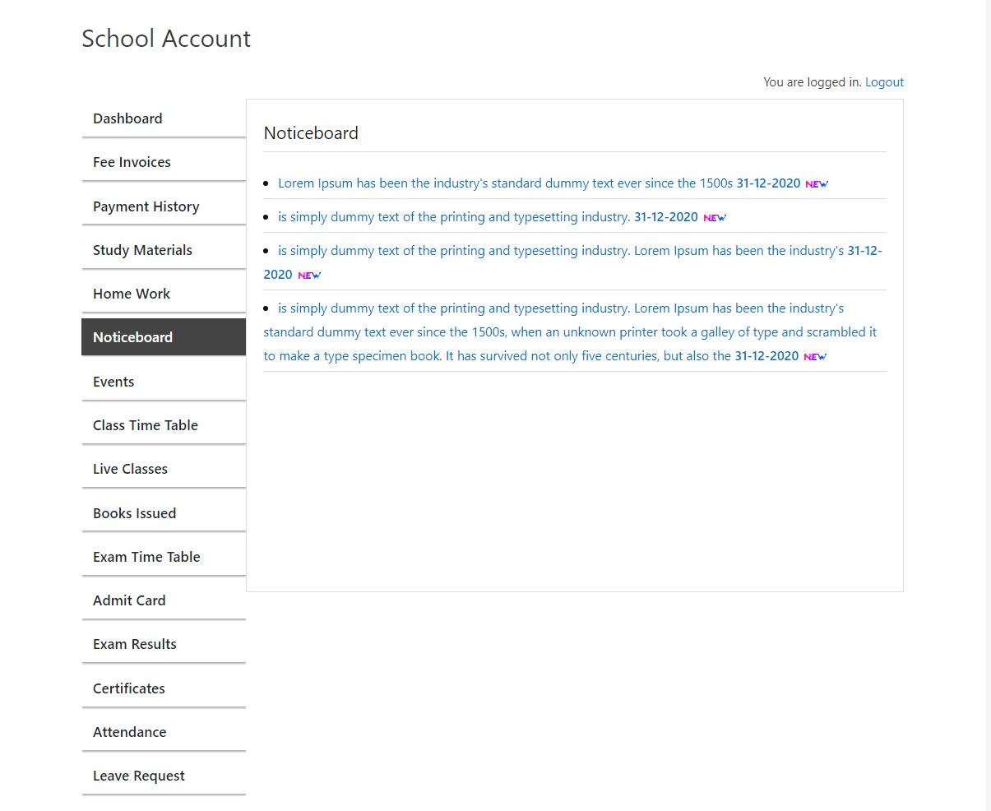Select Admit Card in sidebar

129,600
